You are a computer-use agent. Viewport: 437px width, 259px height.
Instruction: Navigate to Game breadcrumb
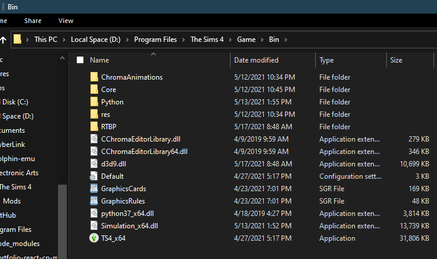coord(247,40)
